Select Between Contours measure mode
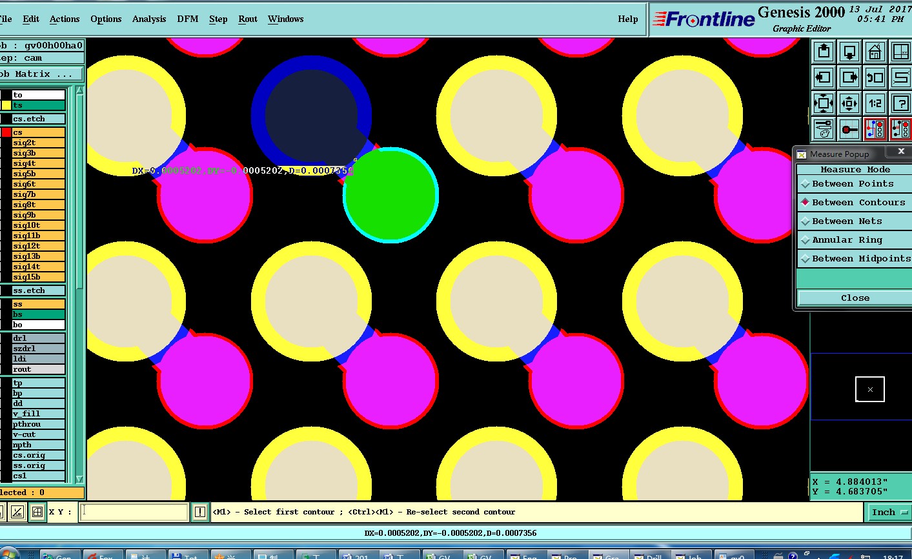The width and height of the screenshot is (912, 559). coord(854,203)
